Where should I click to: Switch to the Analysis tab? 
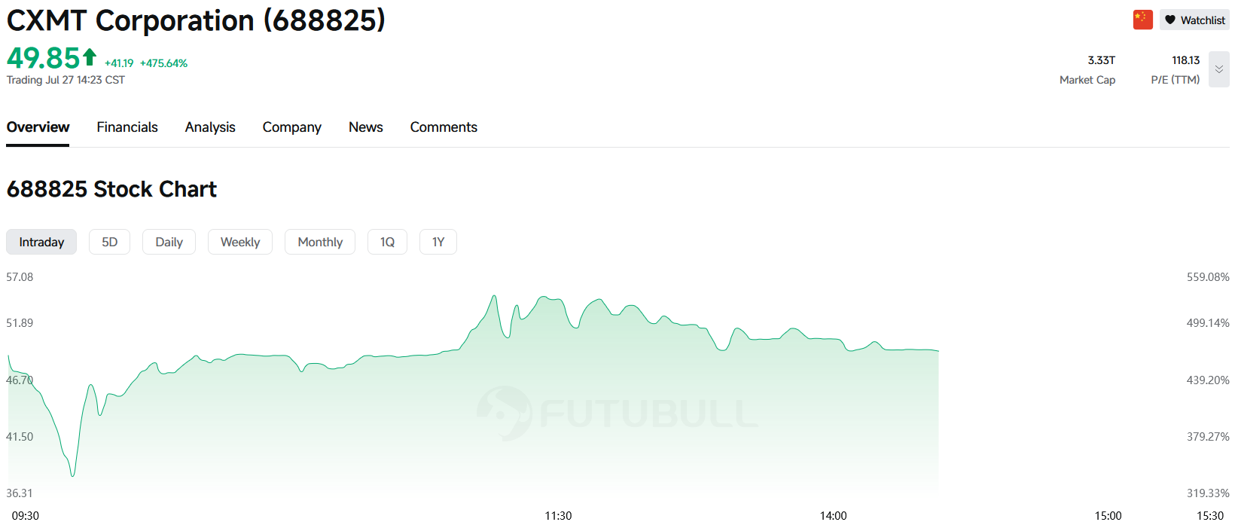[210, 127]
